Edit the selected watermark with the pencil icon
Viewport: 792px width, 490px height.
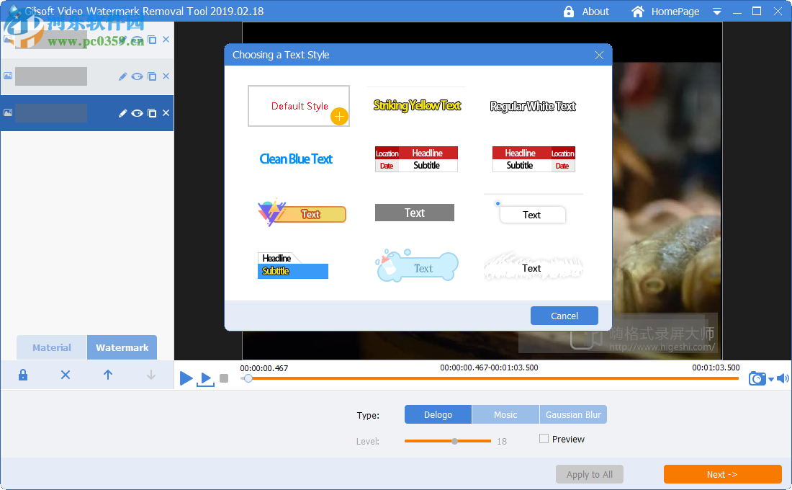click(122, 112)
